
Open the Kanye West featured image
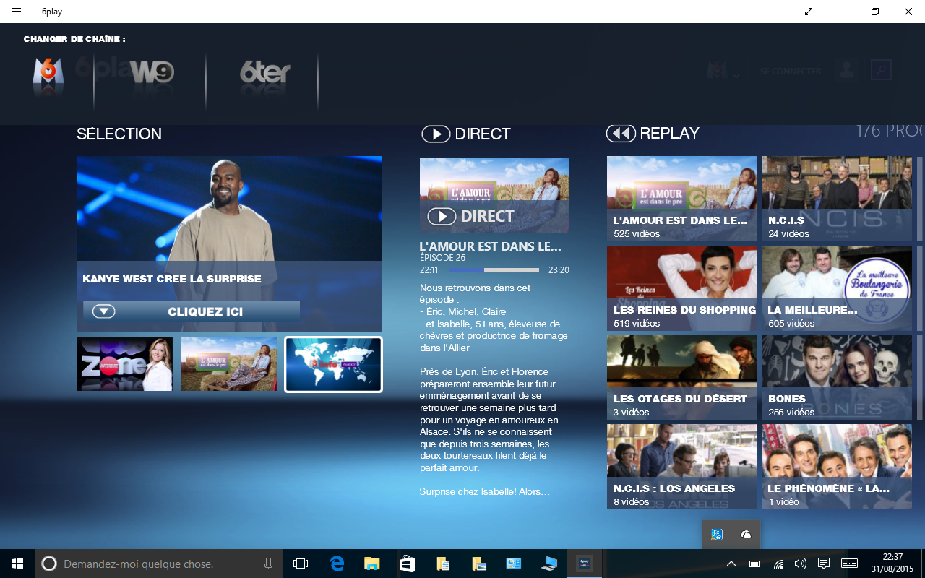click(229, 208)
